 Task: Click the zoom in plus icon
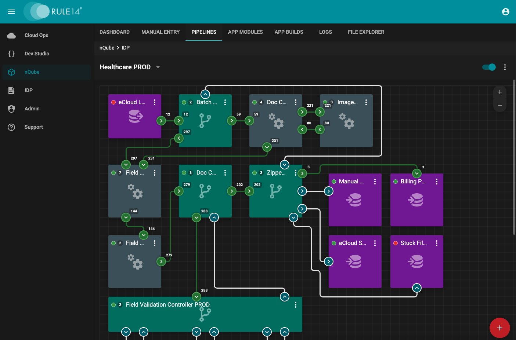tap(499, 92)
